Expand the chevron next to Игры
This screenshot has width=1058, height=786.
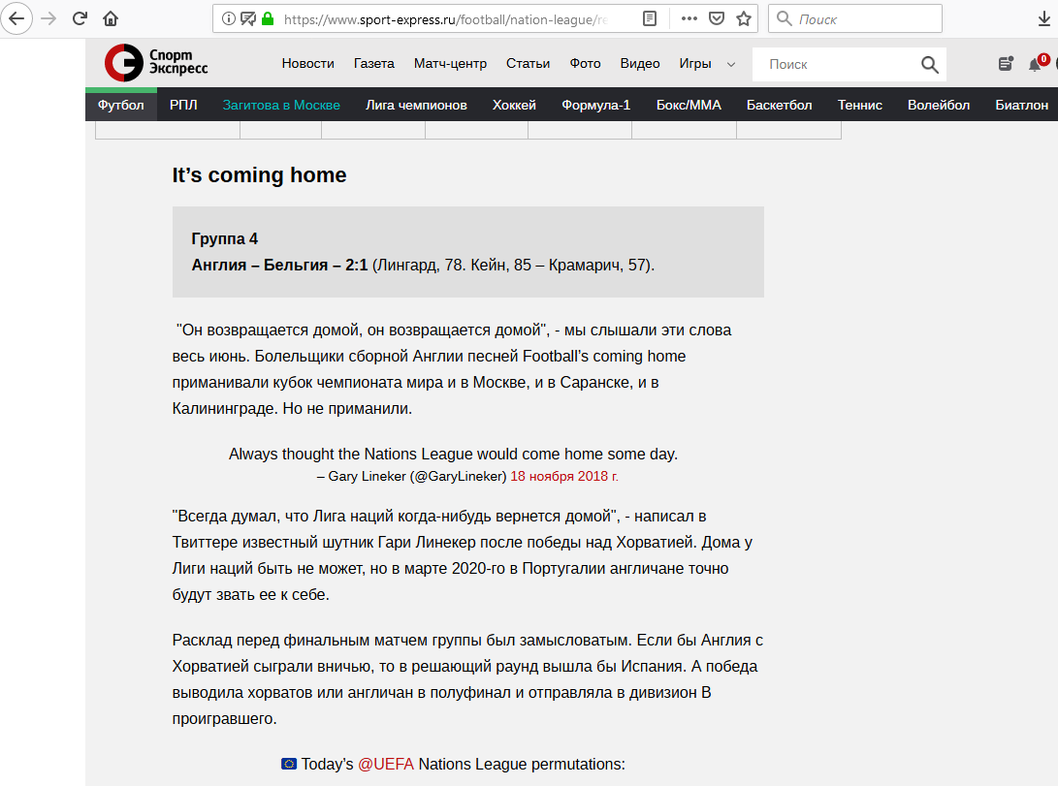pos(730,64)
